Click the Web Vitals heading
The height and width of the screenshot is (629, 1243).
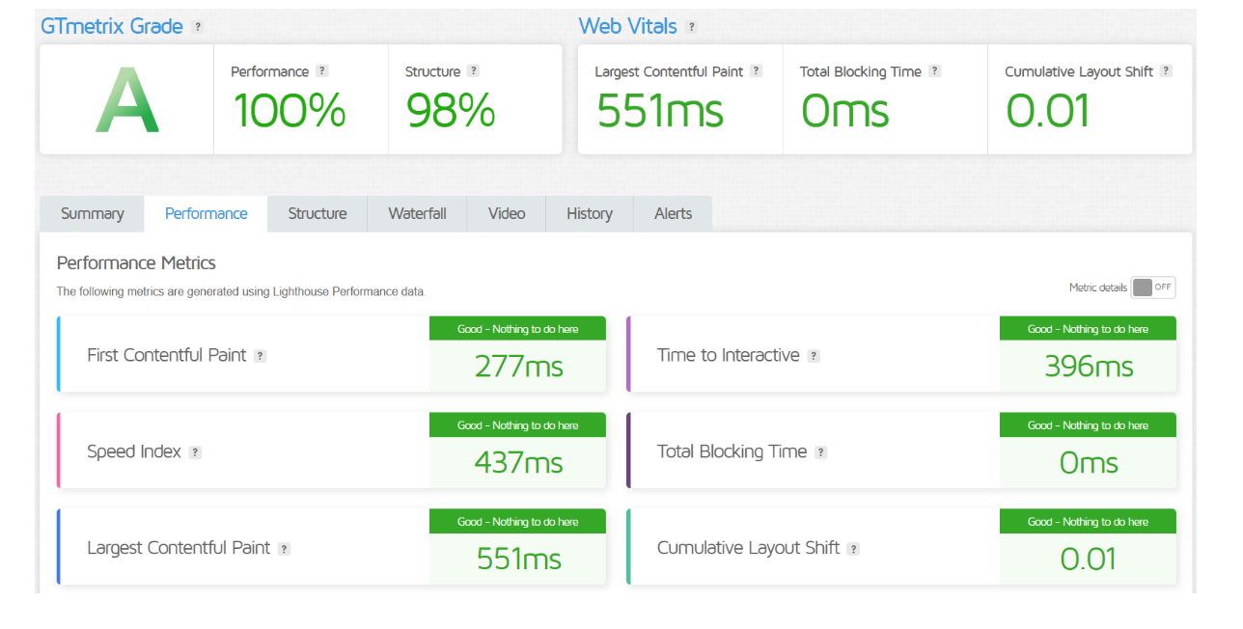(627, 27)
